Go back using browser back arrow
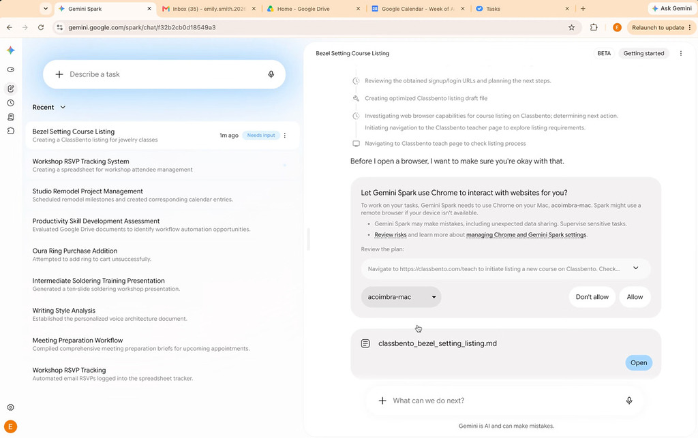The image size is (698, 438). tap(10, 27)
